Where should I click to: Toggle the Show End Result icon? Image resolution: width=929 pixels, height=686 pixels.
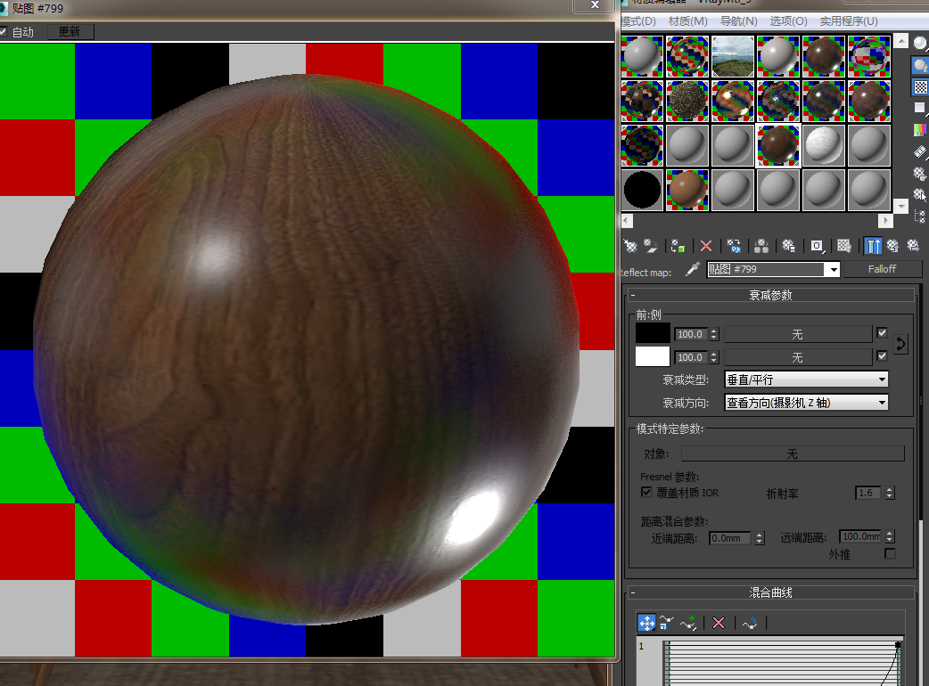click(x=873, y=245)
